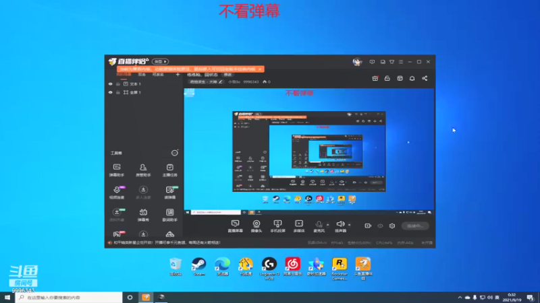Open the action center notifications icon

click(531, 298)
